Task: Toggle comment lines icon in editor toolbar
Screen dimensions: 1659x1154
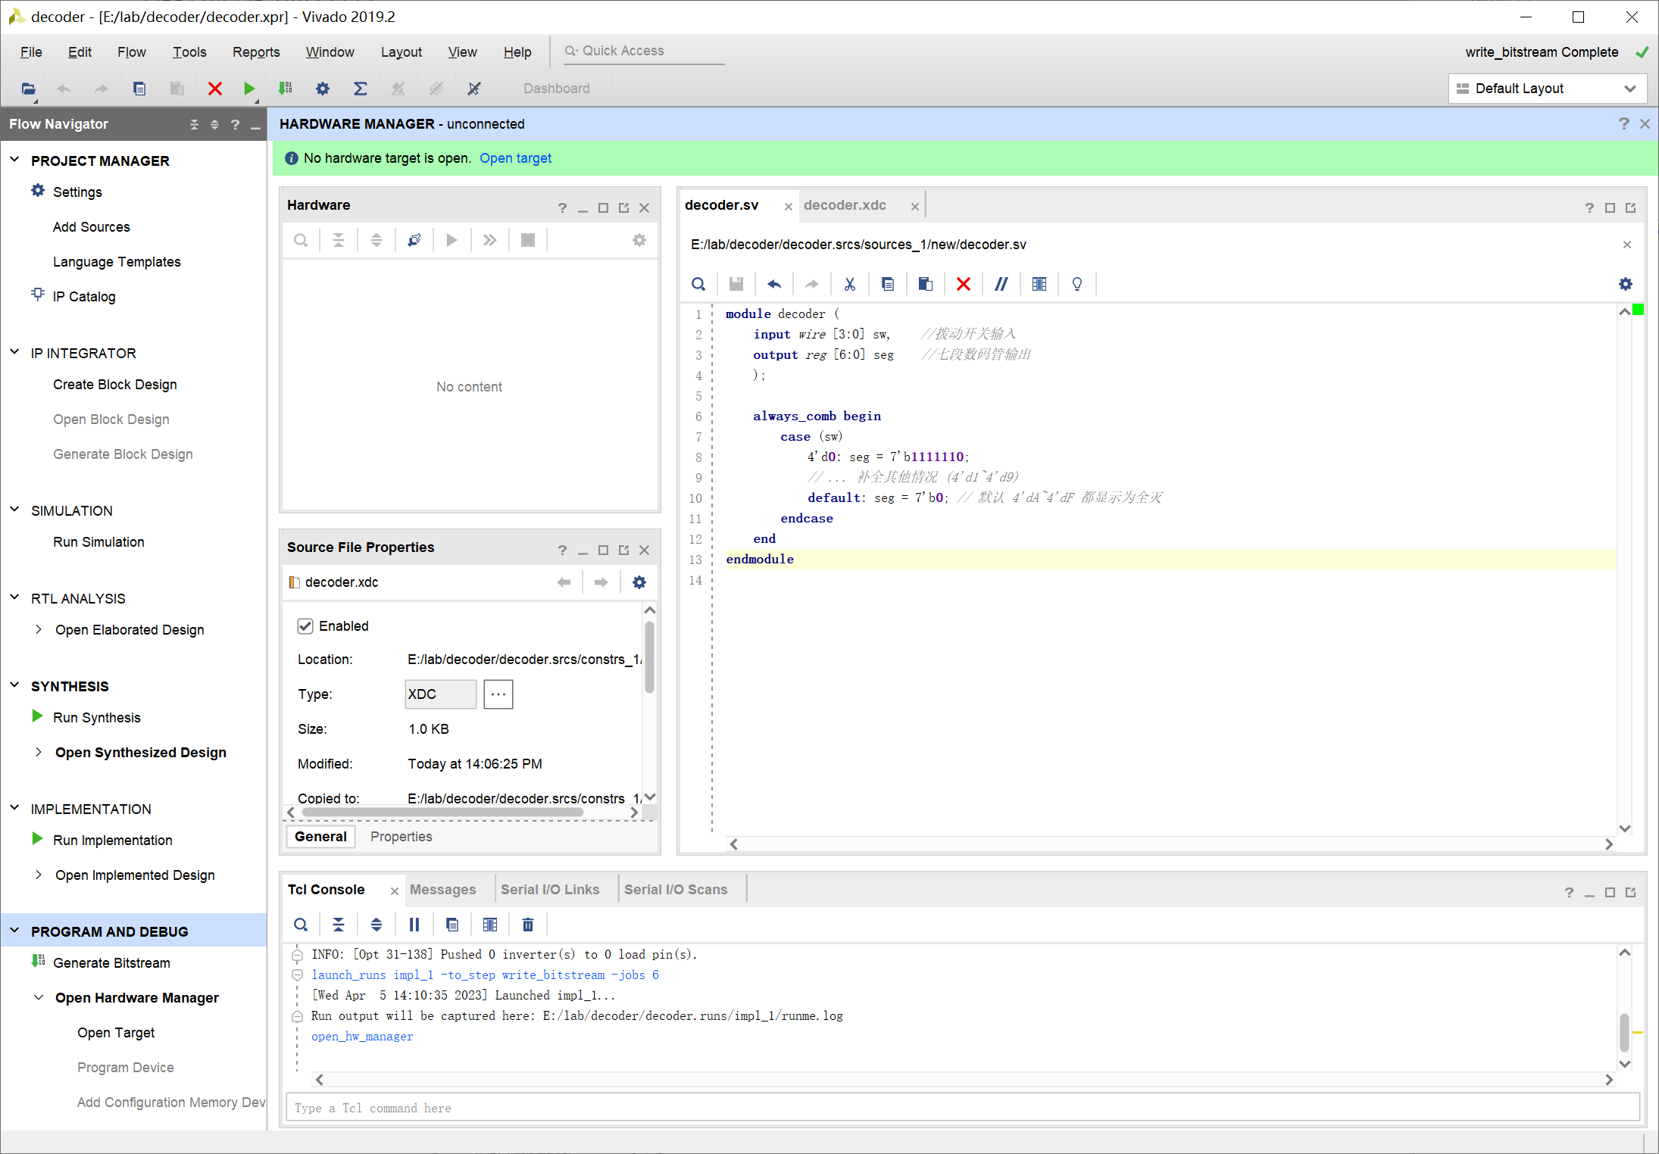Action: tap(1001, 284)
